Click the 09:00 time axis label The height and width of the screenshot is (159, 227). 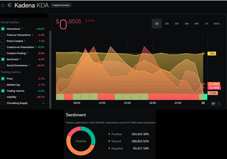click(77, 103)
